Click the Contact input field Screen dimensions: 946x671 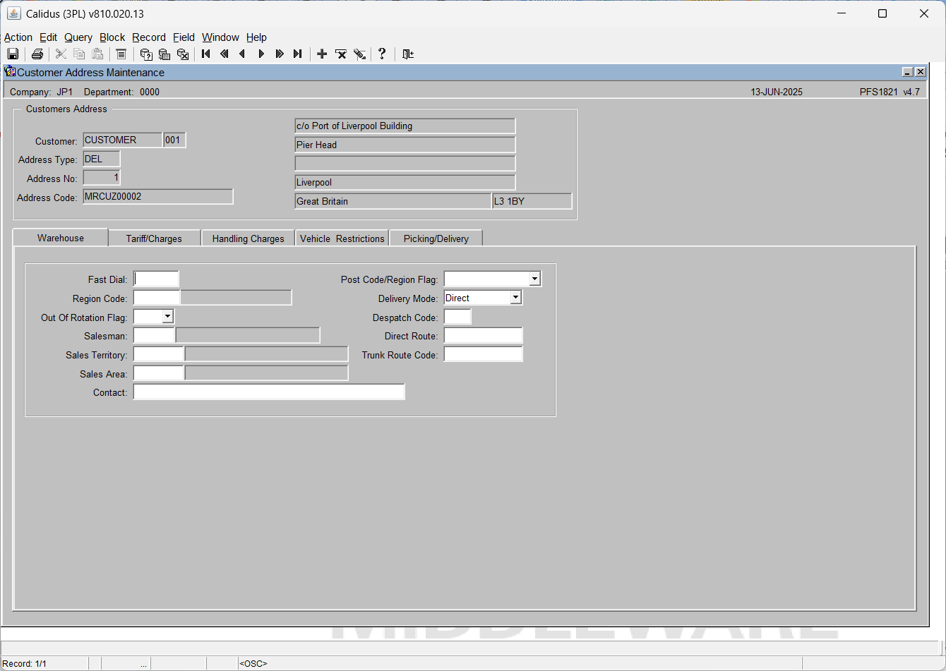coord(269,392)
